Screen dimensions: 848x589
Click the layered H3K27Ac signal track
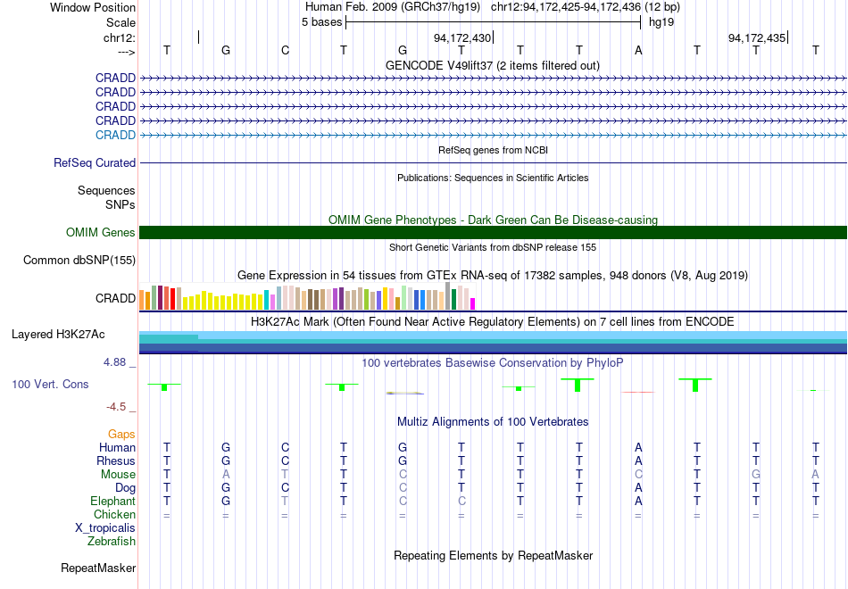point(493,343)
